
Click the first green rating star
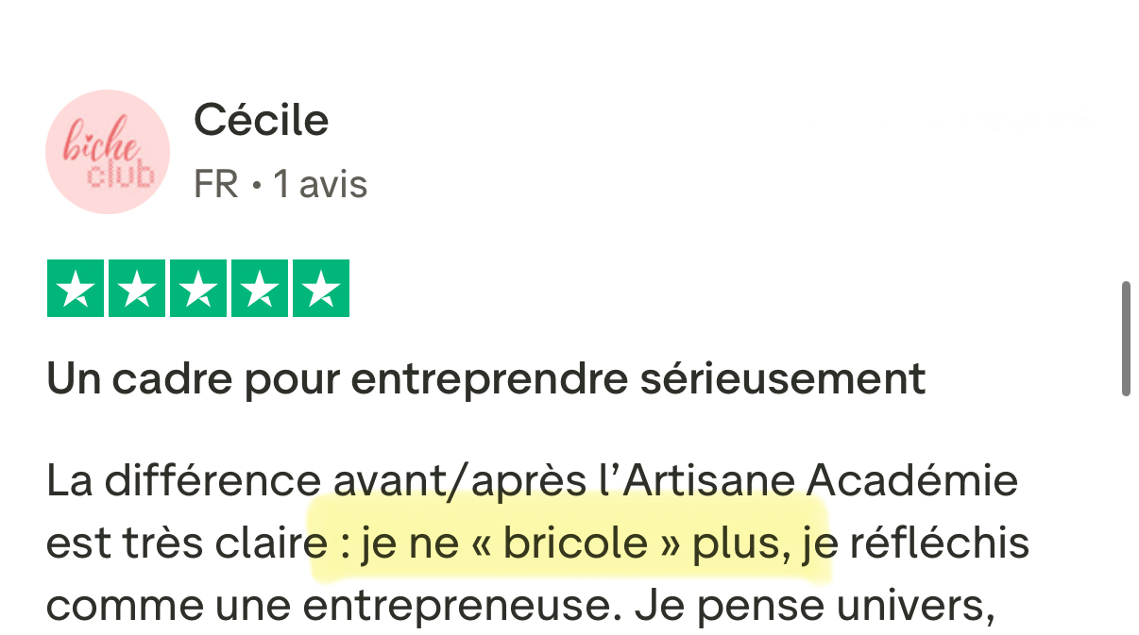[x=76, y=289]
